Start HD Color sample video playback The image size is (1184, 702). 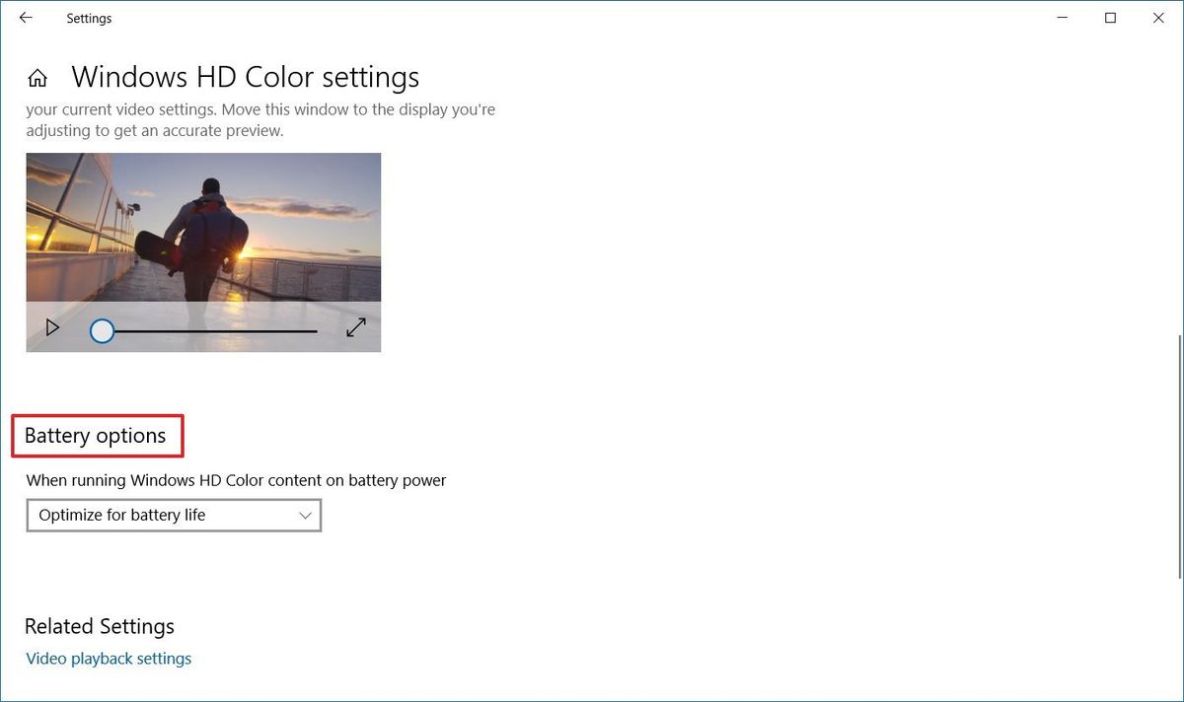tap(52, 327)
